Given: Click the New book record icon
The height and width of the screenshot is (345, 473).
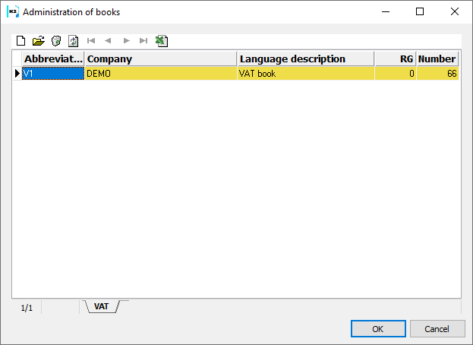Looking at the screenshot, I should 21,41.
